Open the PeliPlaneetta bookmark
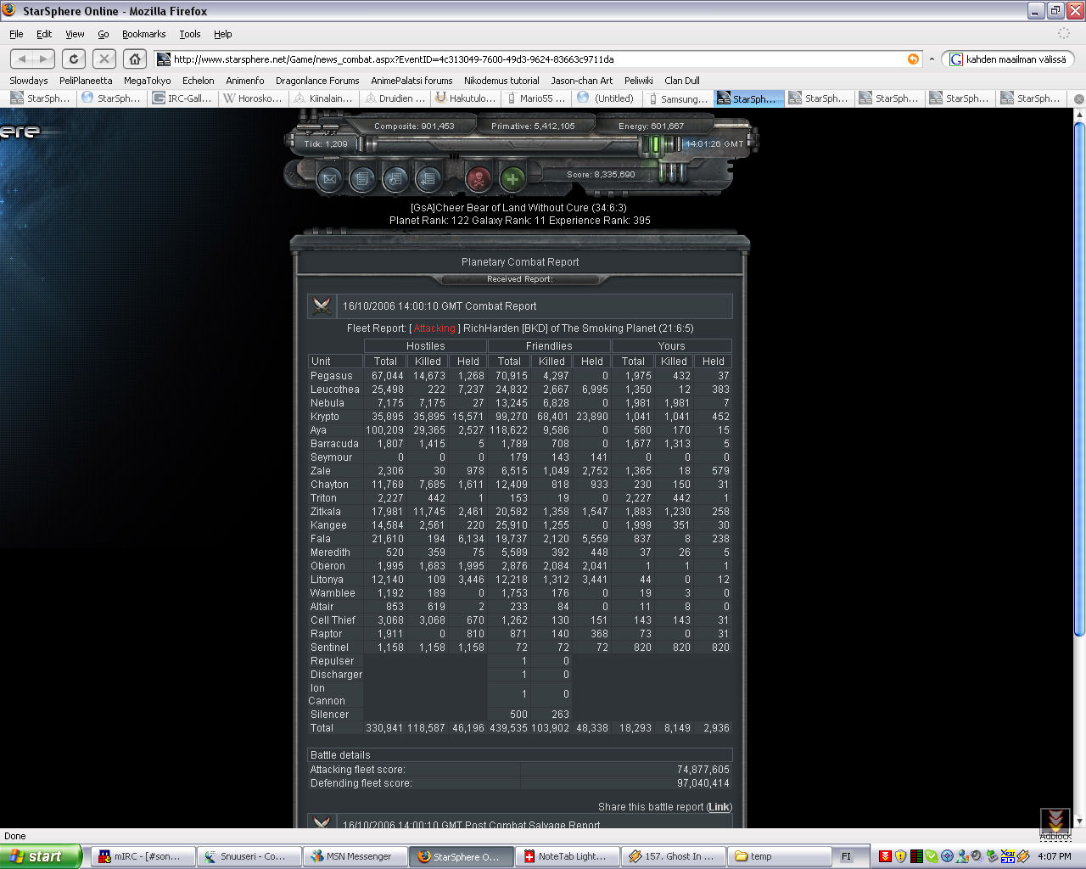 [x=86, y=81]
